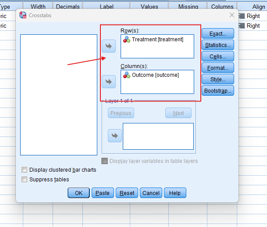Open the Statistics options dialog

click(217, 45)
